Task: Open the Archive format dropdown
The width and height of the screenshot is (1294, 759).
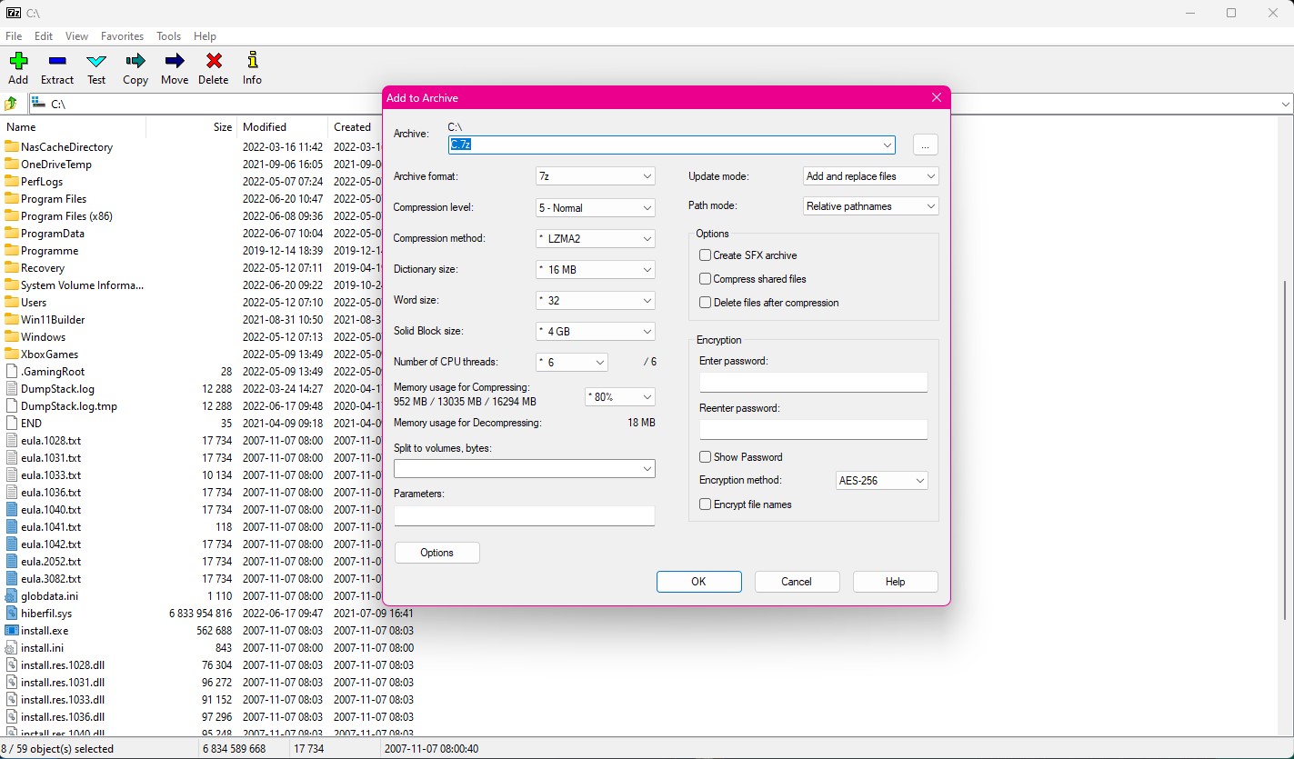Action: [x=596, y=176]
